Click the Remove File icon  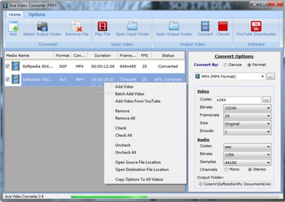(76, 26)
